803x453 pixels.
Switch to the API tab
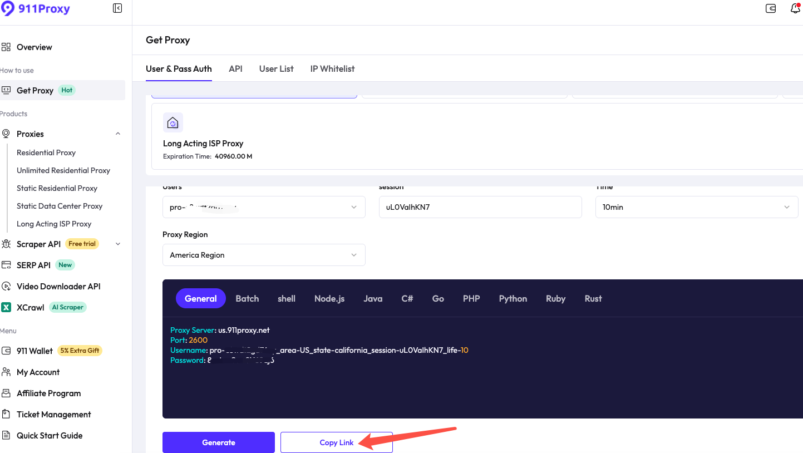point(235,69)
